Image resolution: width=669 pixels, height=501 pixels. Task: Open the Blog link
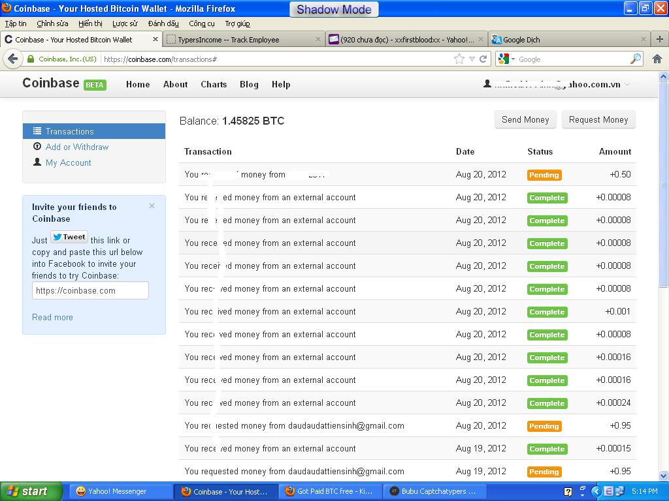coord(249,84)
